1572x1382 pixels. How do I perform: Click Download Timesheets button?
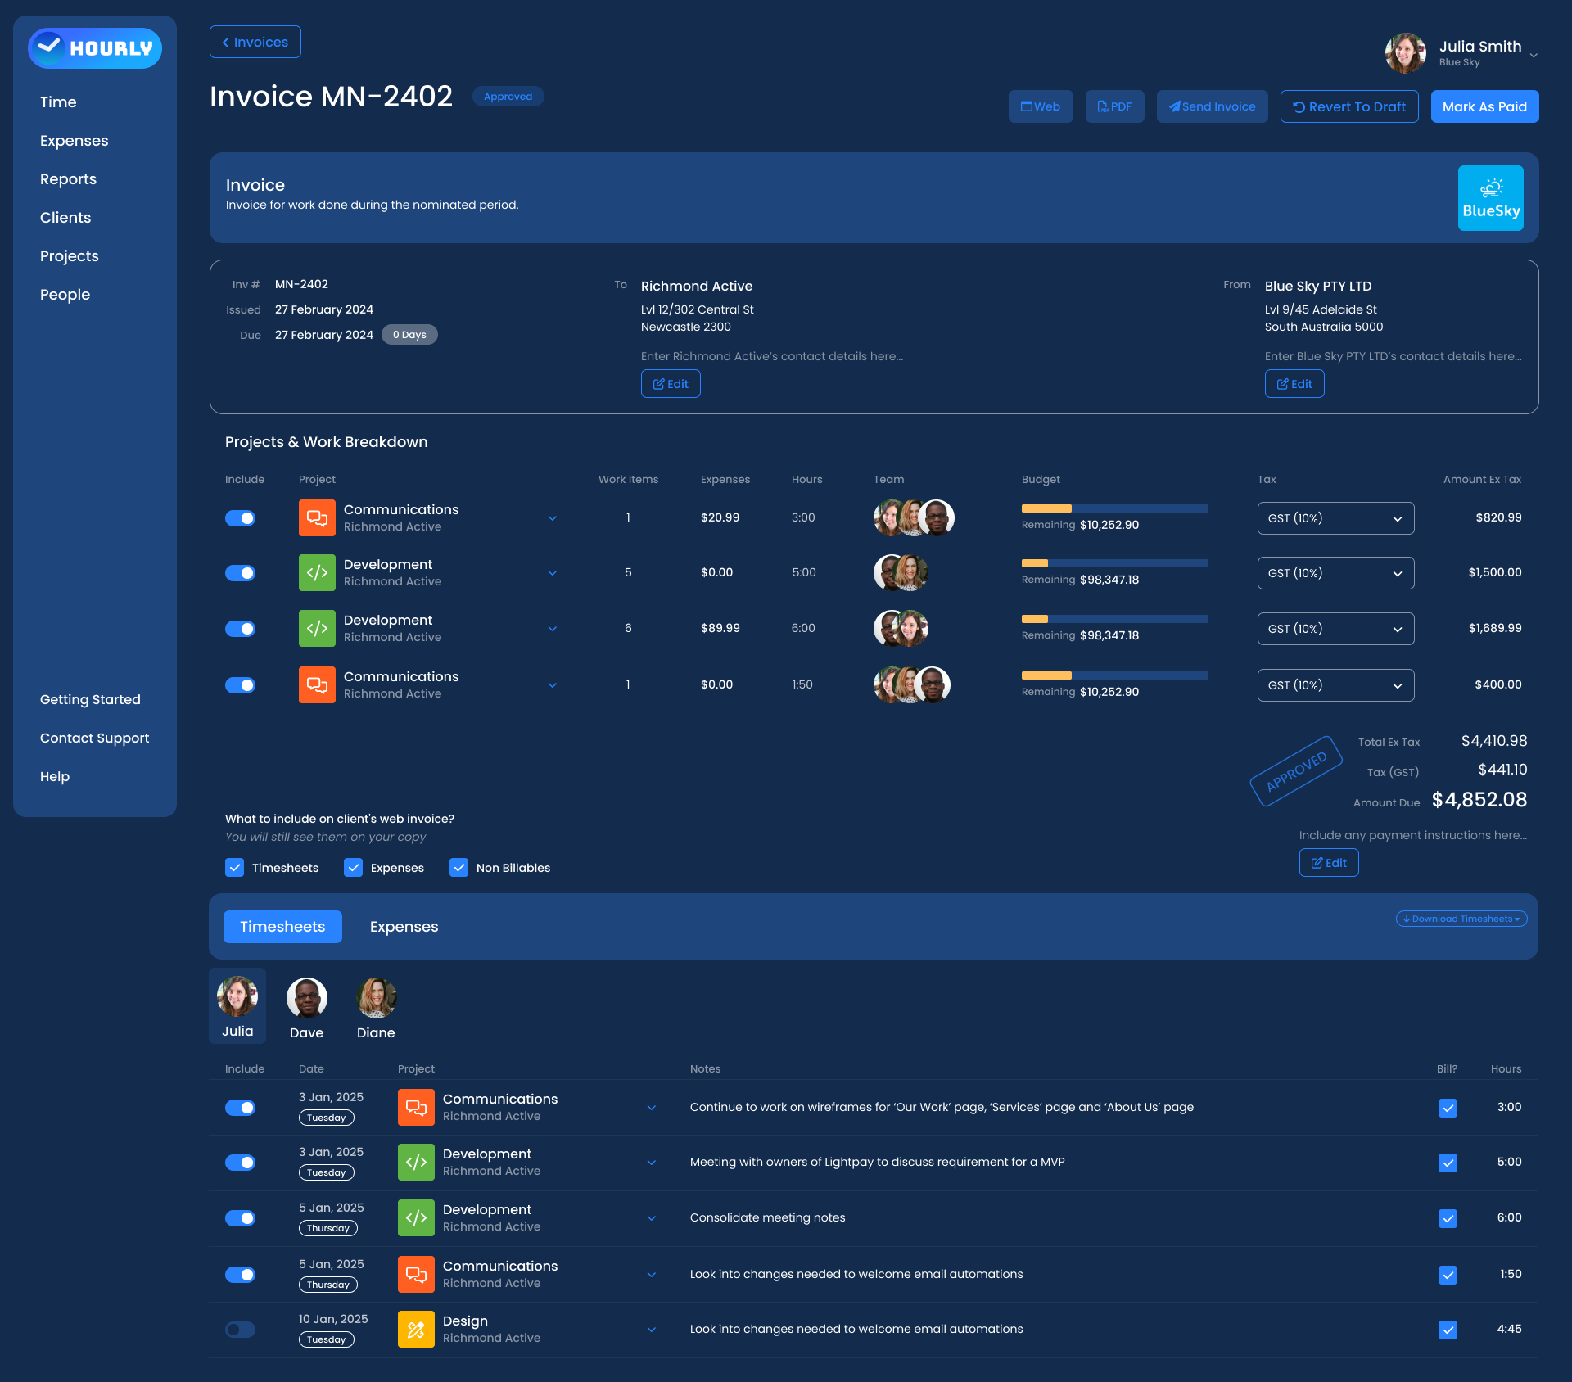(x=1461, y=919)
